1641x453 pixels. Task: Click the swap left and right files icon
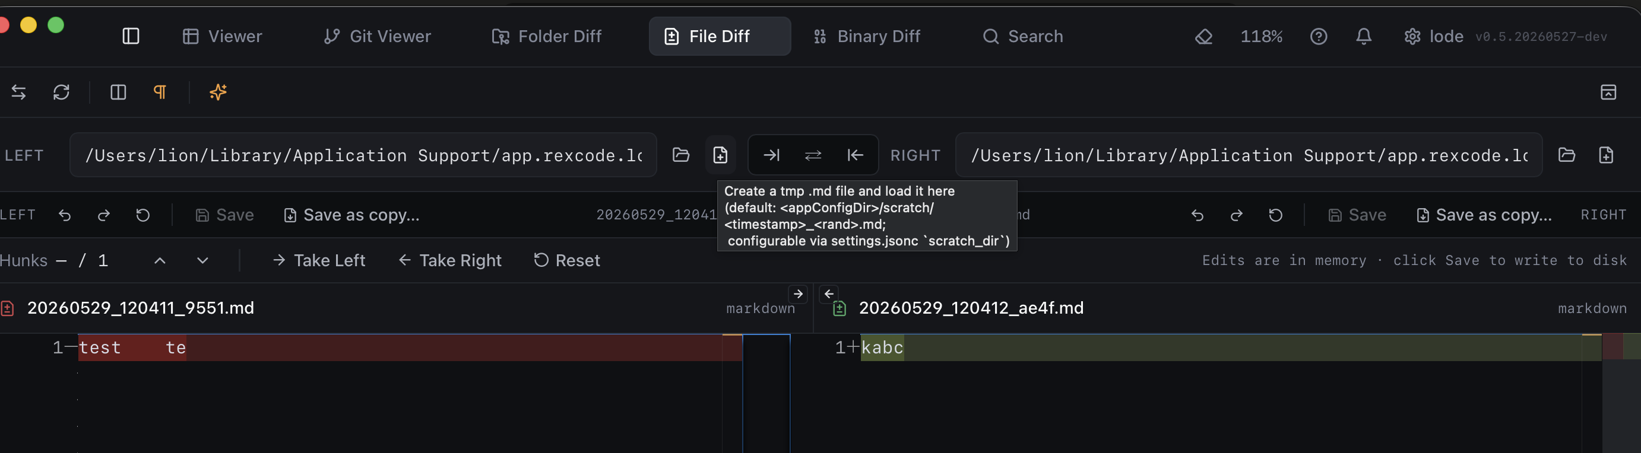point(813,155)
